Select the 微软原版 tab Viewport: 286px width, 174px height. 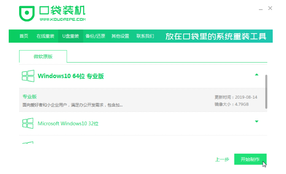pyautogui.click(x=43, y=56)
